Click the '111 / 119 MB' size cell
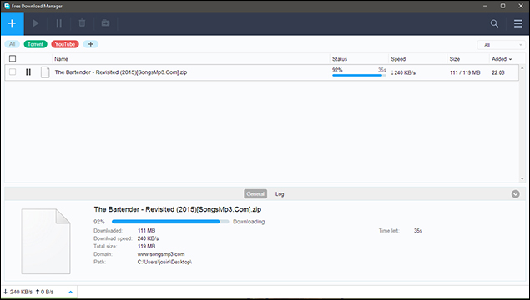Screen dimensions: 530x300 click(465, 72)
